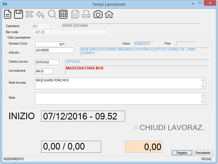218x164 pixels.
Task: Open search with magnifying glass icon
Action: click(52, 14)
